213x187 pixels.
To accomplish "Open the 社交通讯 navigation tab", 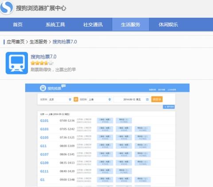I will tap(93, 24).
